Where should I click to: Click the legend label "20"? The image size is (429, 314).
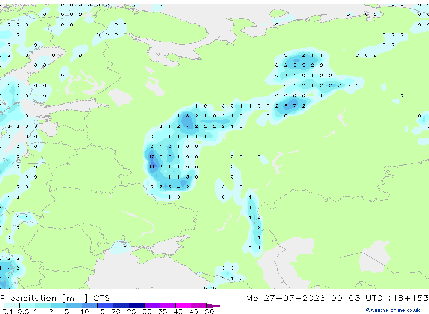(116, 311)
